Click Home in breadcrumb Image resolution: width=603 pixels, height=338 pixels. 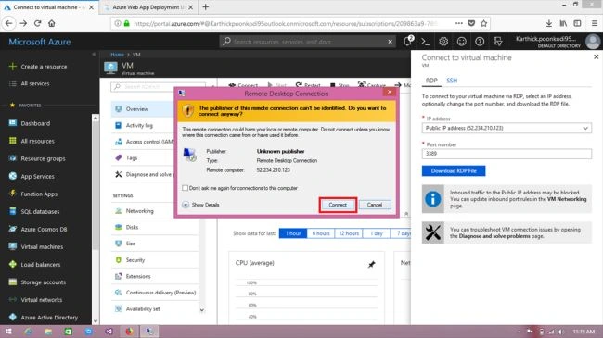pyautogui.click(x=117, y=55)
